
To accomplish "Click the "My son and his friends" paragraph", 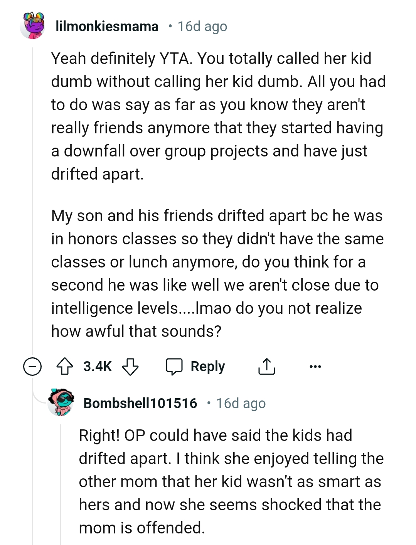I will (217, 273).
